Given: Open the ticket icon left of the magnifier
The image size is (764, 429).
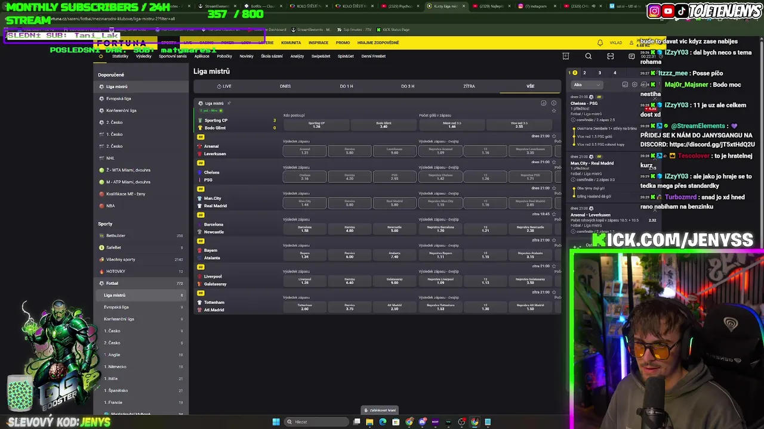Looking at the screenshot, I should 566,56.
